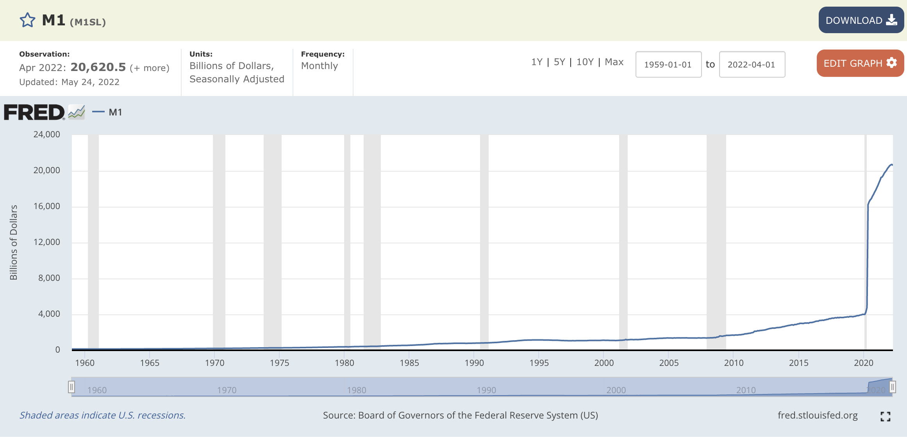Image resolution: width=907 pixels, height=440 pixels.
Task: Expand observation details via '+ more'
Action: 150,68
